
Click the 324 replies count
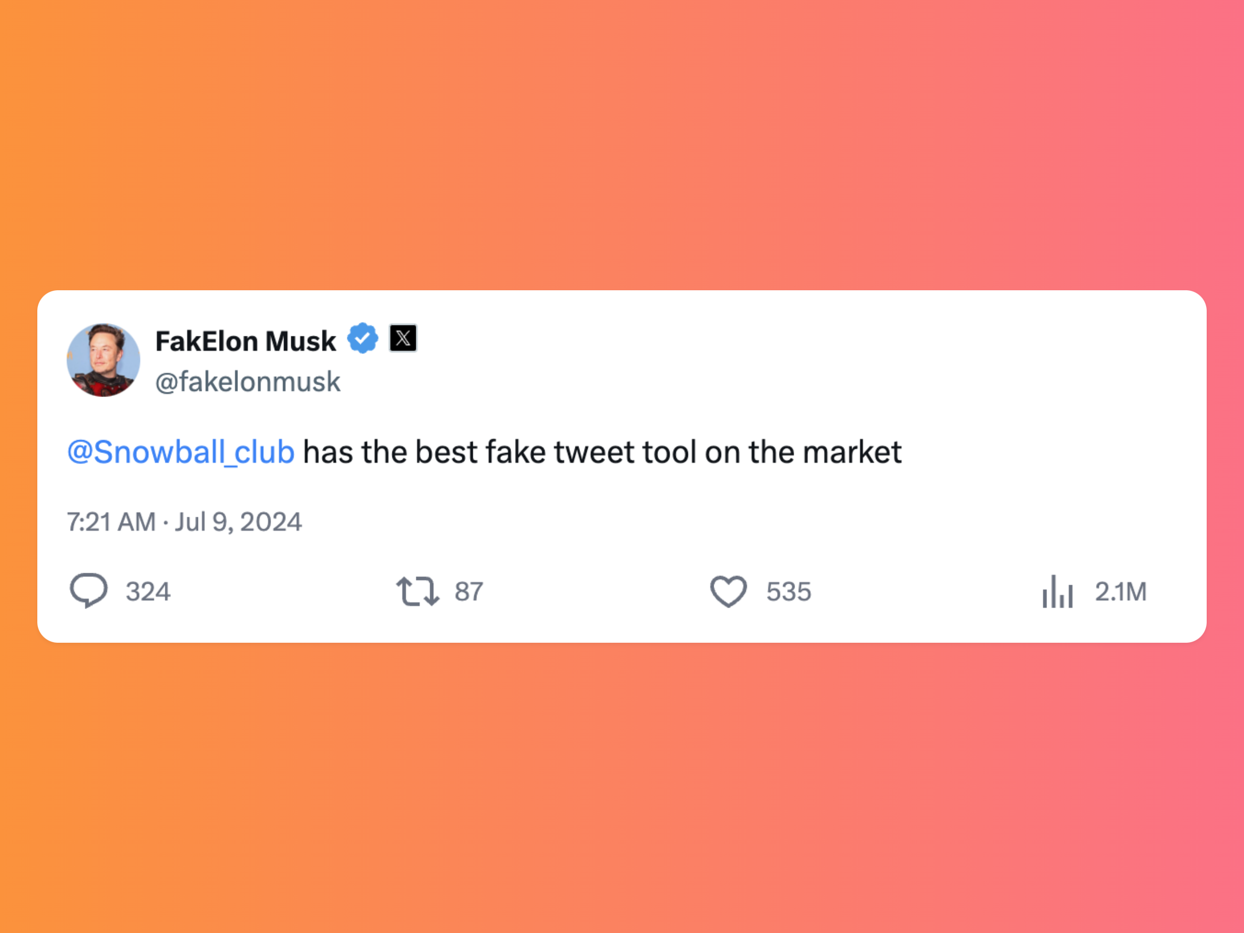(x=148, y=591)
